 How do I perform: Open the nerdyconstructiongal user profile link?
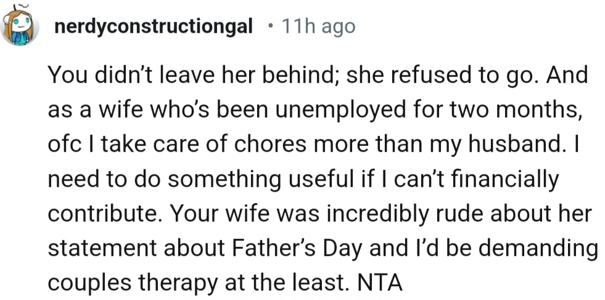[154, 26]
